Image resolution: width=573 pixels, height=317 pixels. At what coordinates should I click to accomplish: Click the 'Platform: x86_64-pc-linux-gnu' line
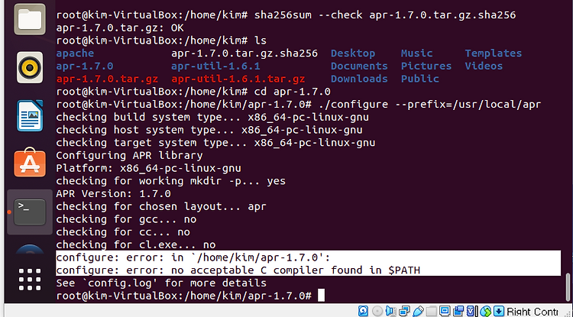(x=148, y=168)
